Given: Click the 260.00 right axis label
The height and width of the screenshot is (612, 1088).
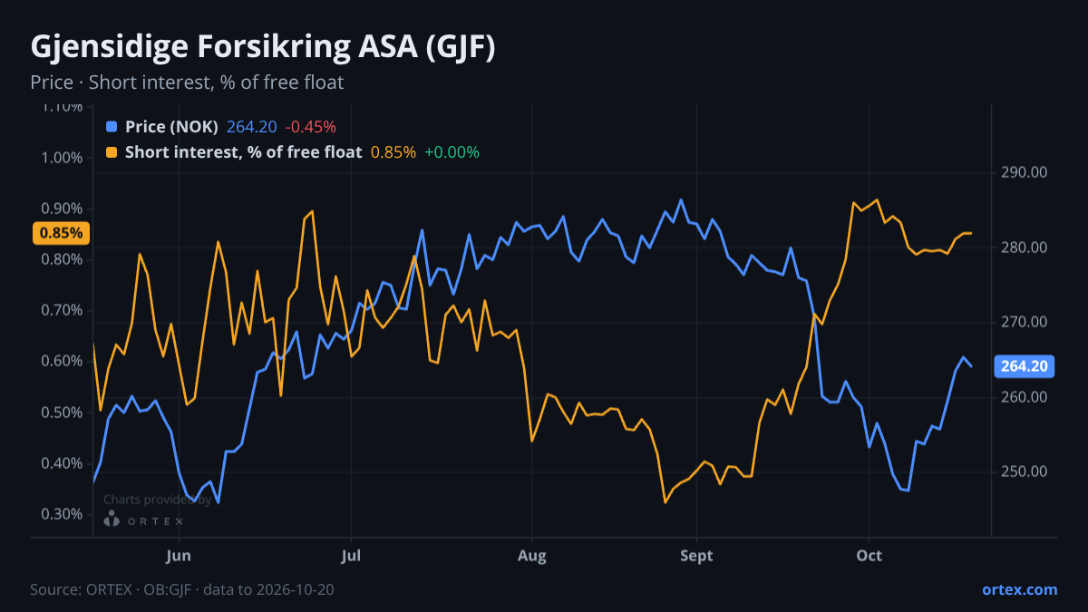Looking at the screenshot, I should (x=1025, y=397).
